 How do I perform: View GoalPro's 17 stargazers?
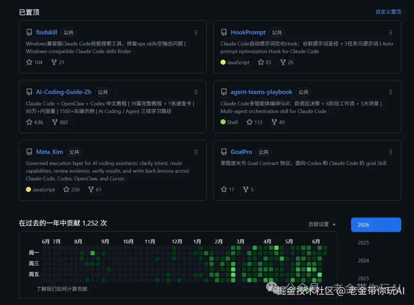(227, 189)
